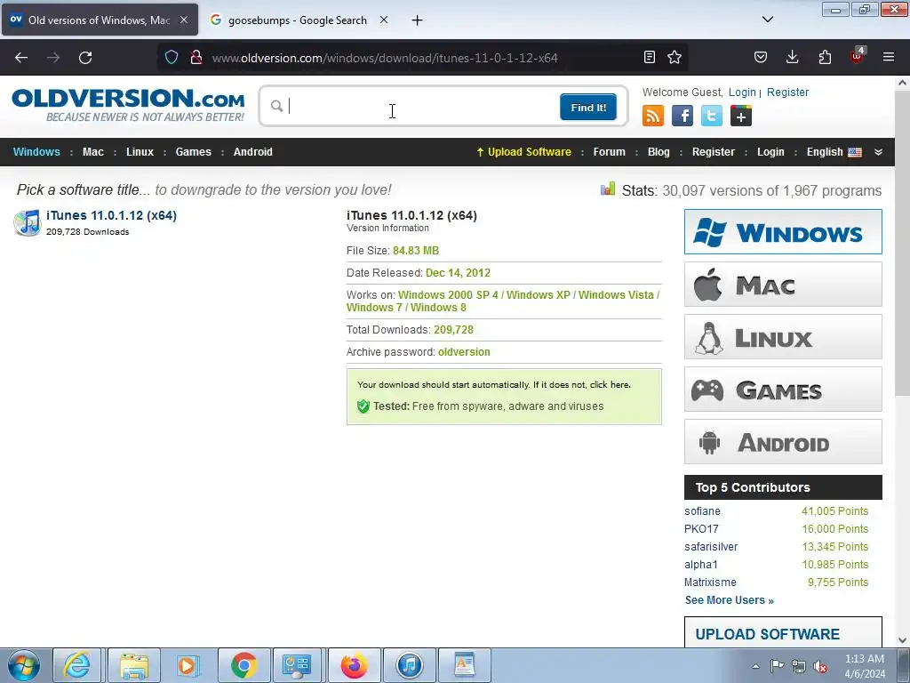Show hidden system tray icons
Viewport: 910px width, 683px height.
tap(755, 666)
